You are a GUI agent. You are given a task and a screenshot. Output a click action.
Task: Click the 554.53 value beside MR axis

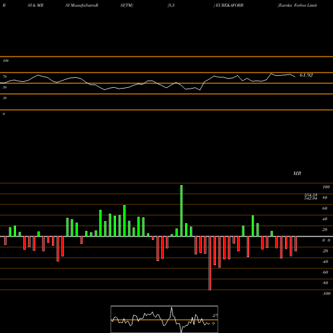pyautogui.click(x=310, y=195)
